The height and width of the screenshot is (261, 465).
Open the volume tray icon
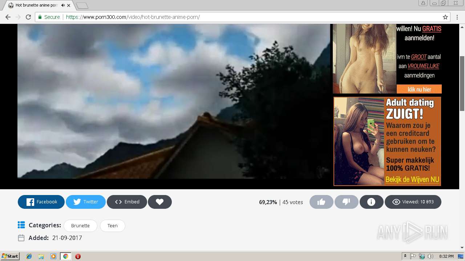pyautogui.click(x=430, y=256)
